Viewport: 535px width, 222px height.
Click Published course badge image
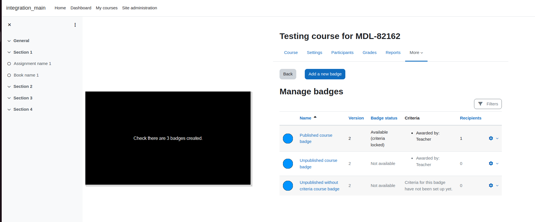pyautogui.click(x=288, y=138)
